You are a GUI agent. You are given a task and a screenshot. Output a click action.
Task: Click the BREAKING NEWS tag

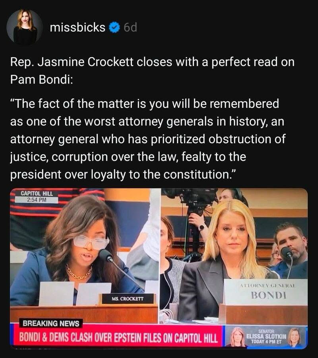[x=50, y=323]
